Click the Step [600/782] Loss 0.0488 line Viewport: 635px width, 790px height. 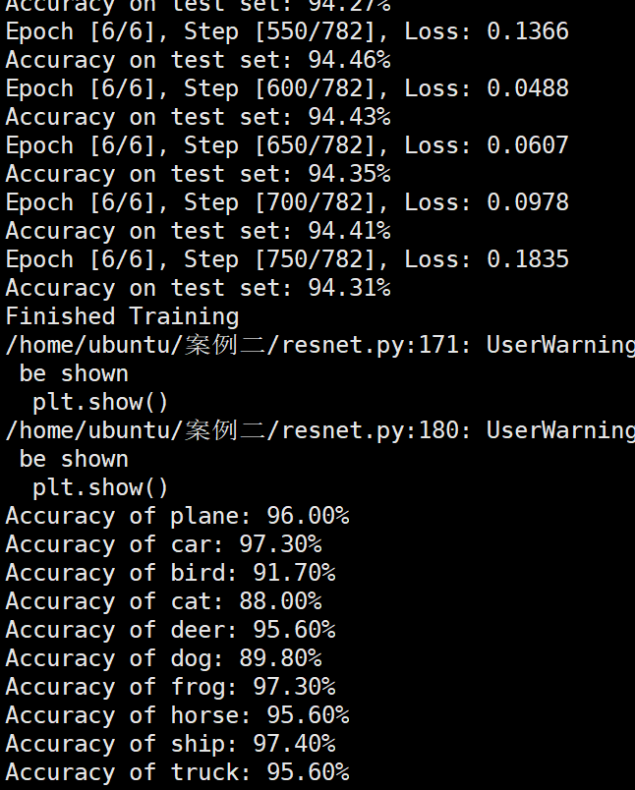(x=287, y=89)
